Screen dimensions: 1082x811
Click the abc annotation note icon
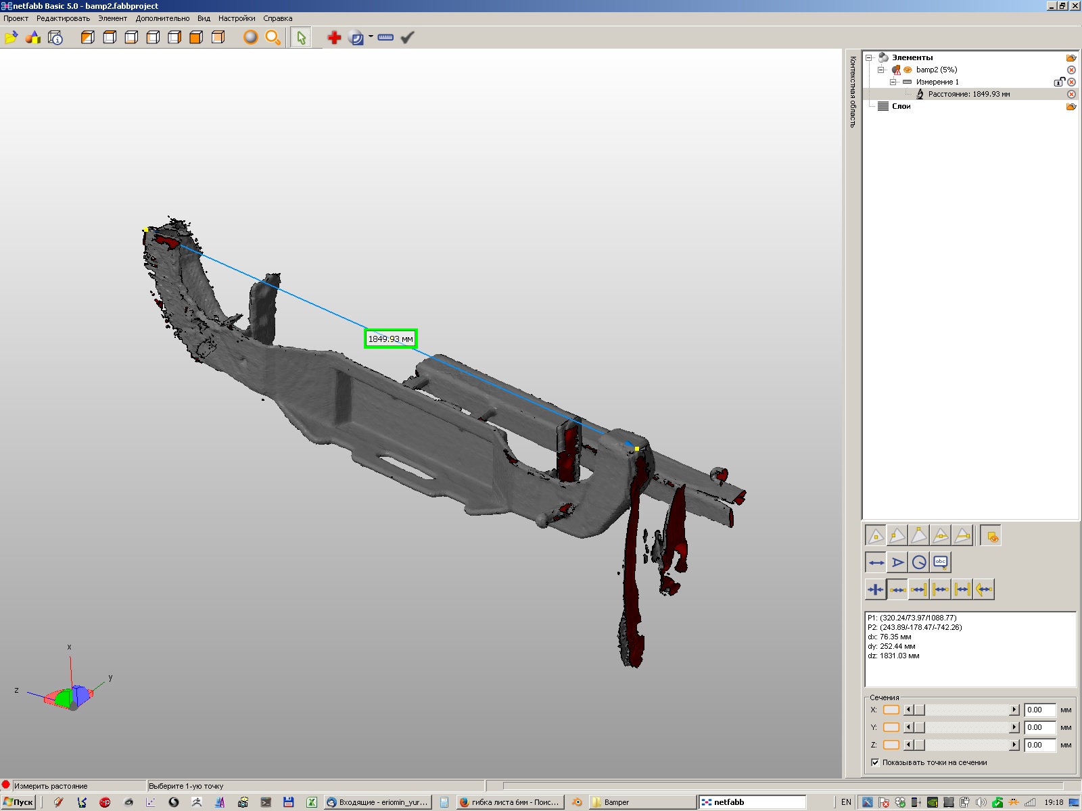click(941, 562)
